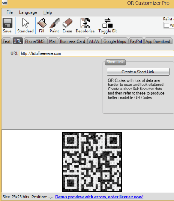Viewport: 174px width, 201px height.
Task: Click the QR code preview image
Action: [x=92, y=162]
